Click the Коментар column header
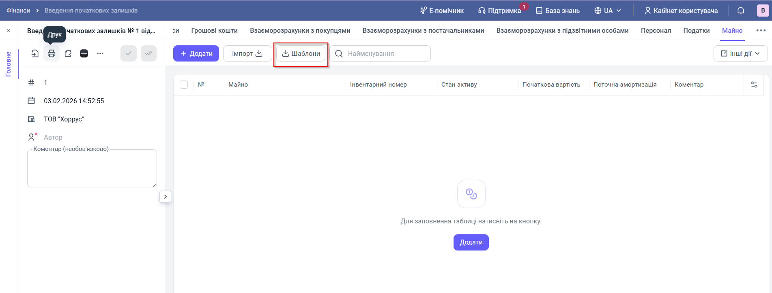 [689, 85]
